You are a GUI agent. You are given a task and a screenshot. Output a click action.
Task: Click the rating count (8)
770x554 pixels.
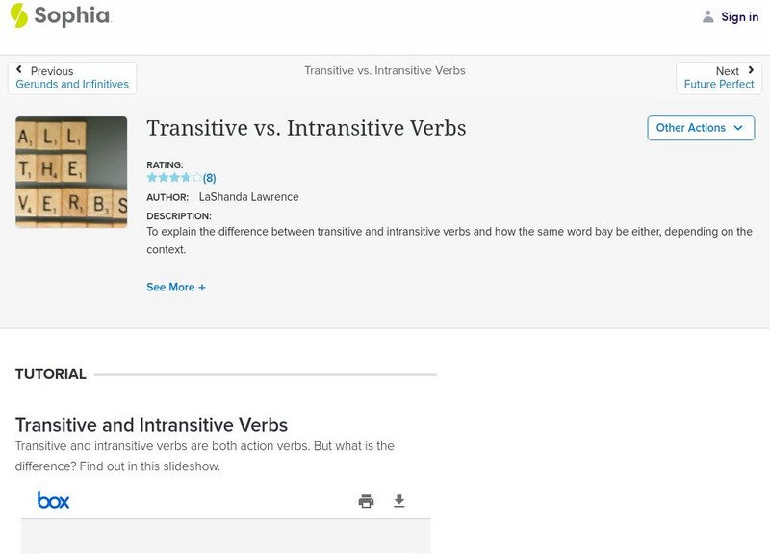(x=209, y=178)
